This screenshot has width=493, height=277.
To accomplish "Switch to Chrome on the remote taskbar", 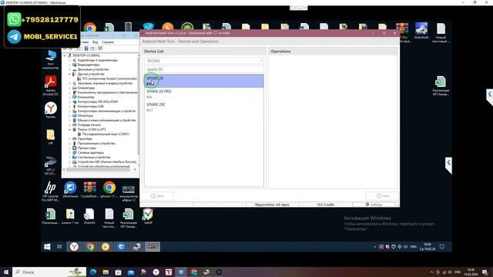I will (89, 247).
